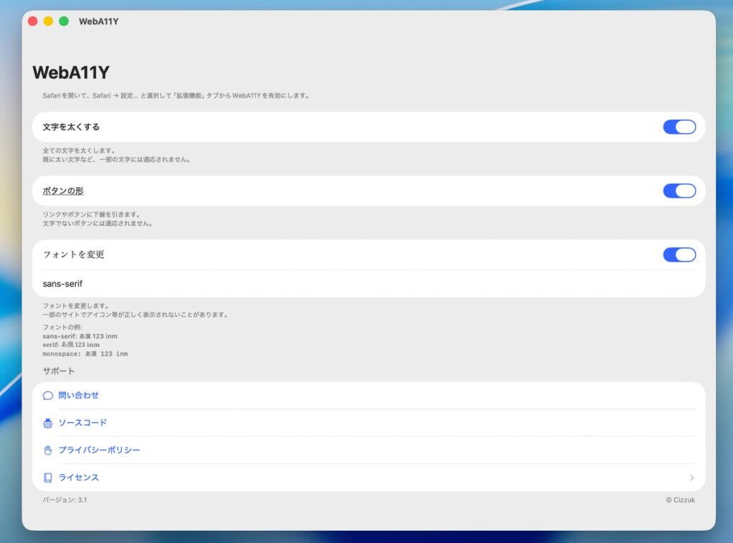This screenshot has width=733, height=543.
Task: Expand ライセンス with the right chevron
Action: click(691, 478)
